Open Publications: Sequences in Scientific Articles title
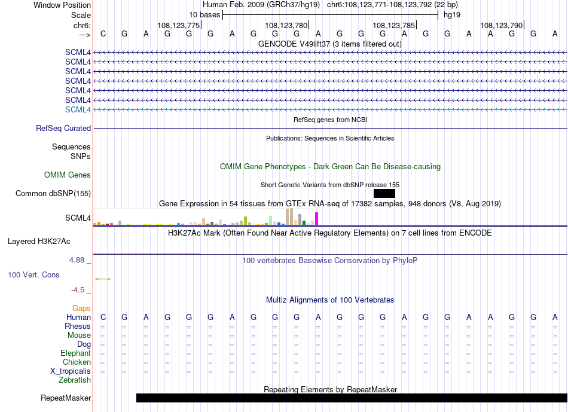This screenshot has height=412, width=568. (x=330, y=138)
